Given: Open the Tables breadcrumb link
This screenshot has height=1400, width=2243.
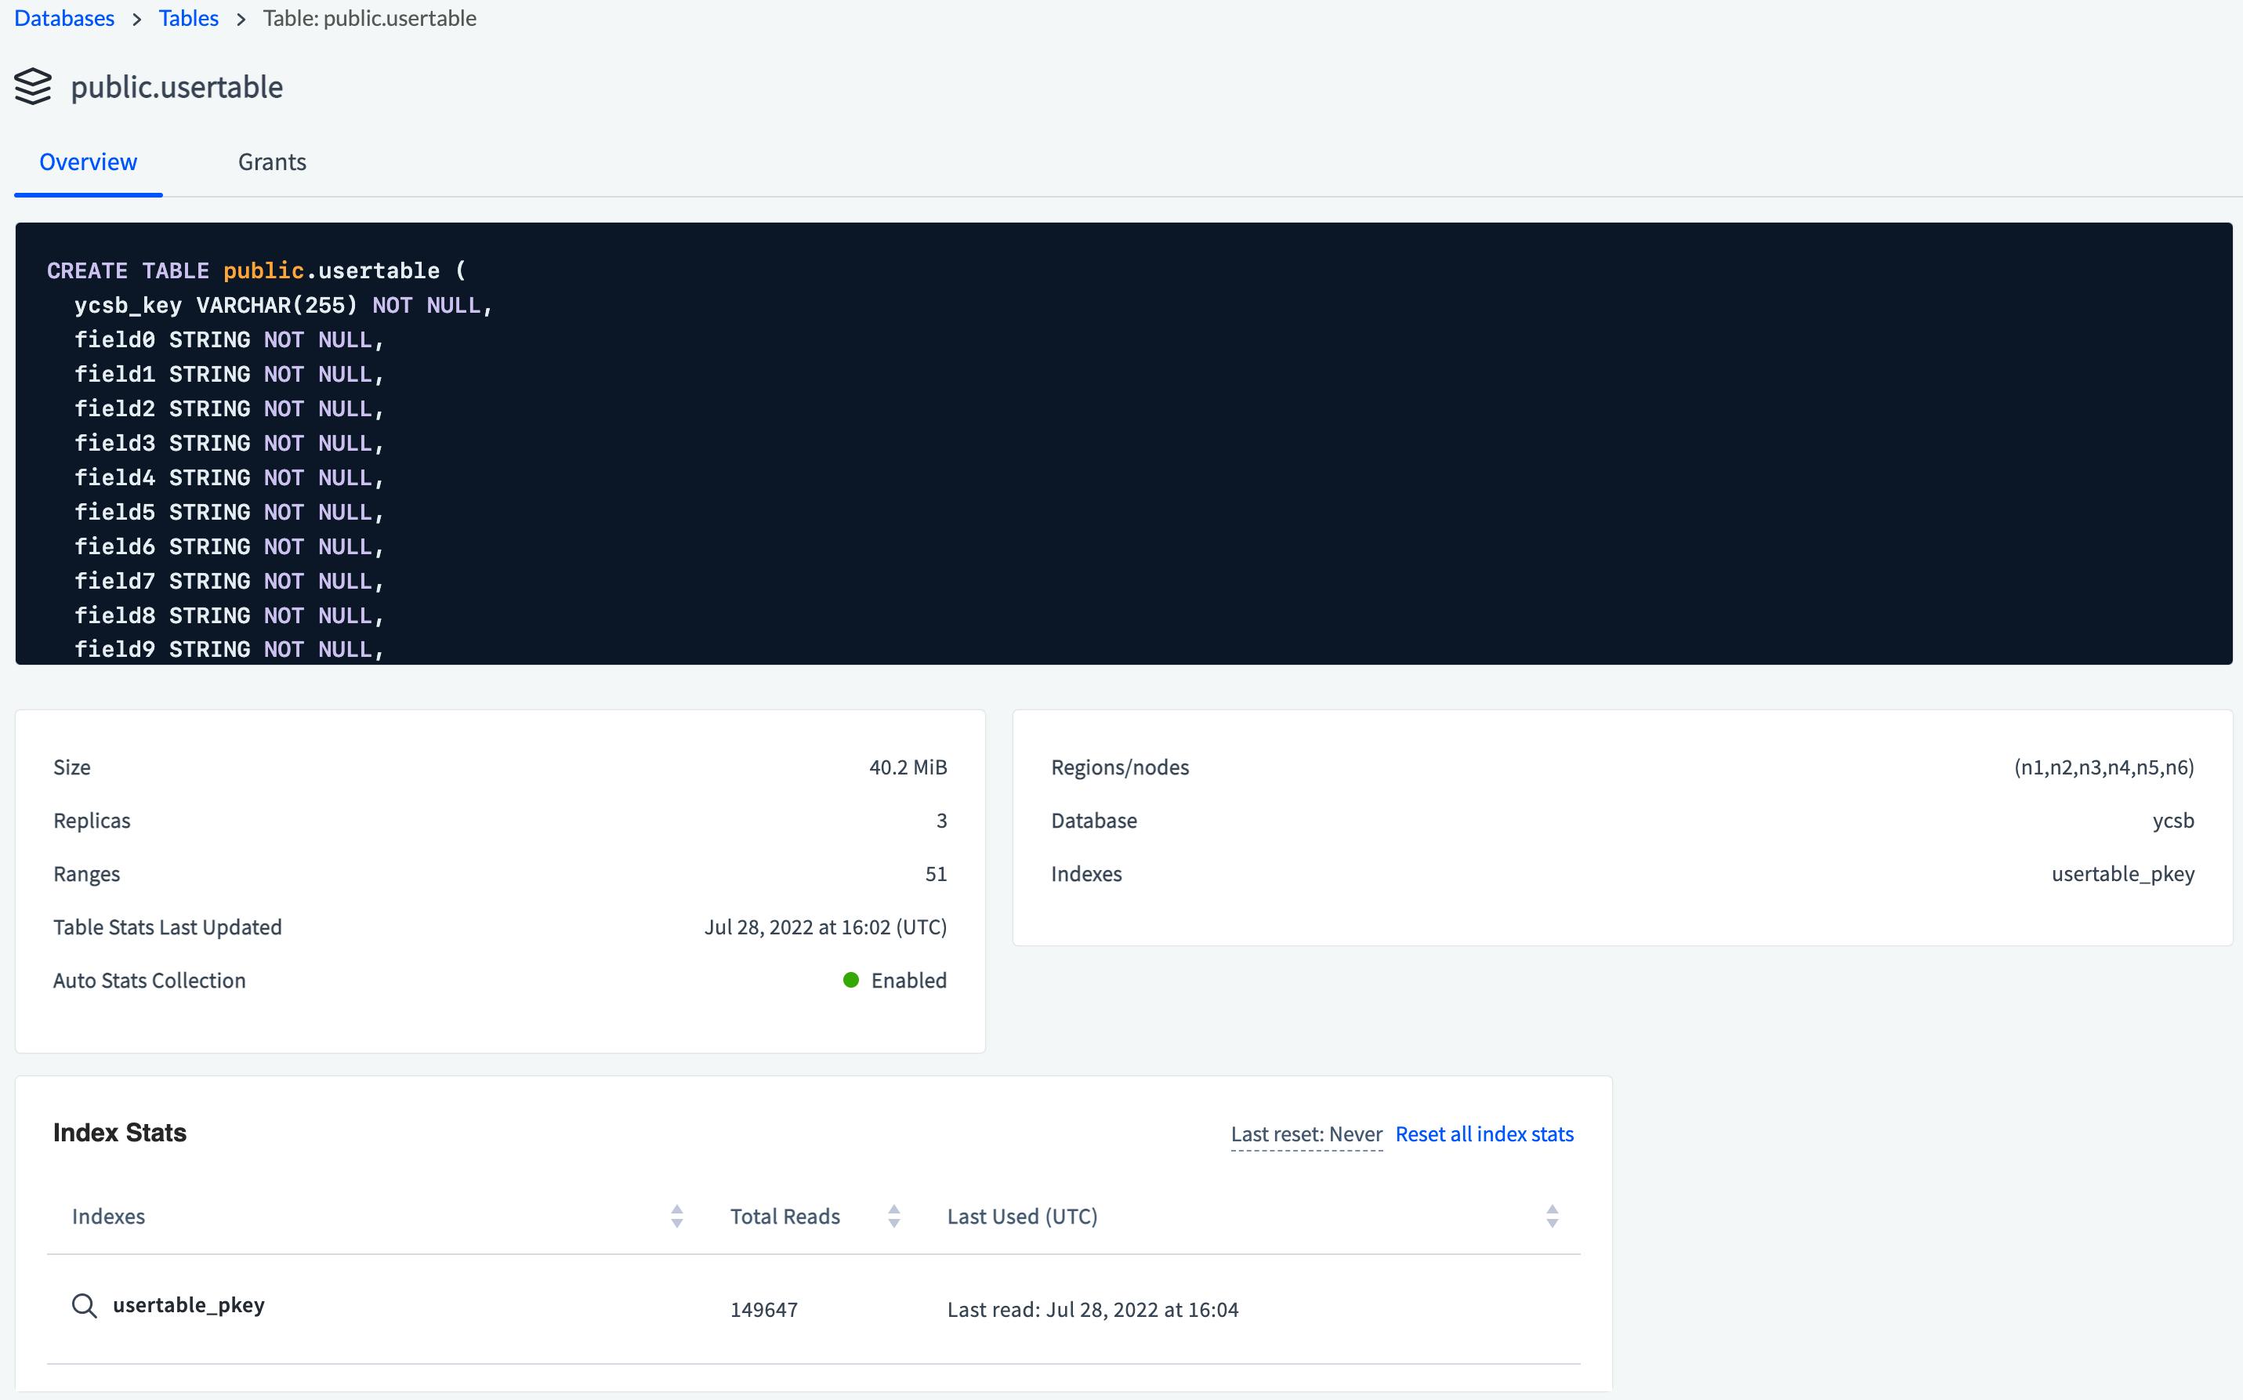Looking at the screenshot, I should (x=188, y=17).
